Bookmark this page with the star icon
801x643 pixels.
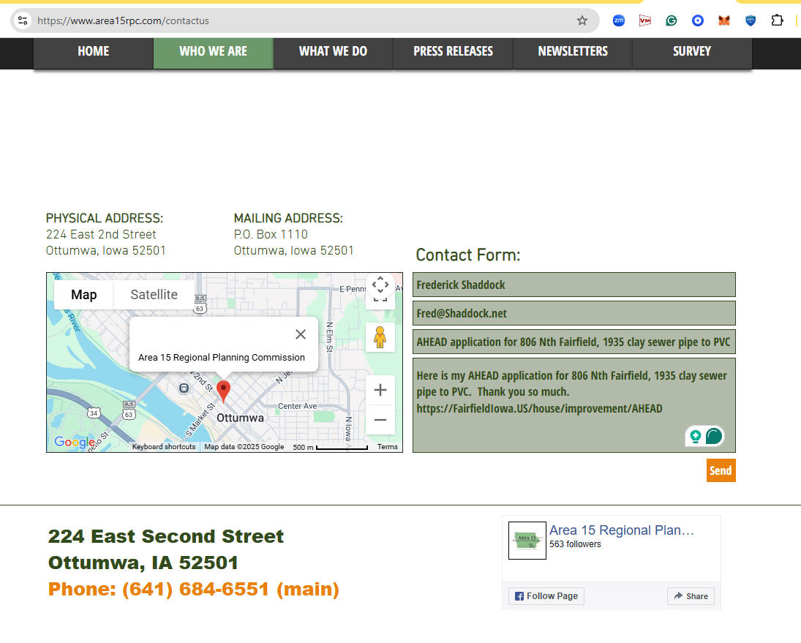click(x=582, y=20)
